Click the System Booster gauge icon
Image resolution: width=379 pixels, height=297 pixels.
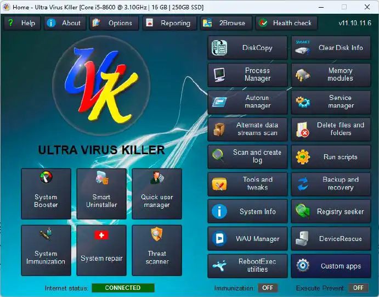pos(46,177)
